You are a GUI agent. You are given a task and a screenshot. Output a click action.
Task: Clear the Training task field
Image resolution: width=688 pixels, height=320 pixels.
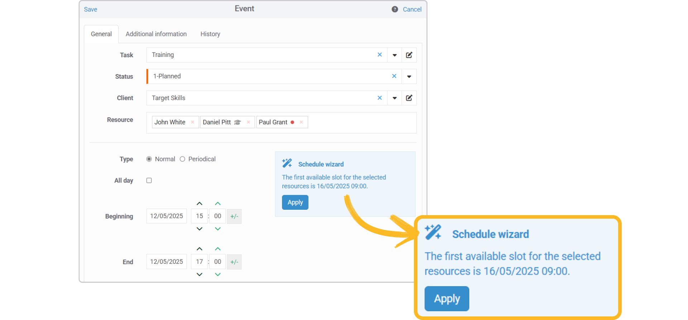379,55
